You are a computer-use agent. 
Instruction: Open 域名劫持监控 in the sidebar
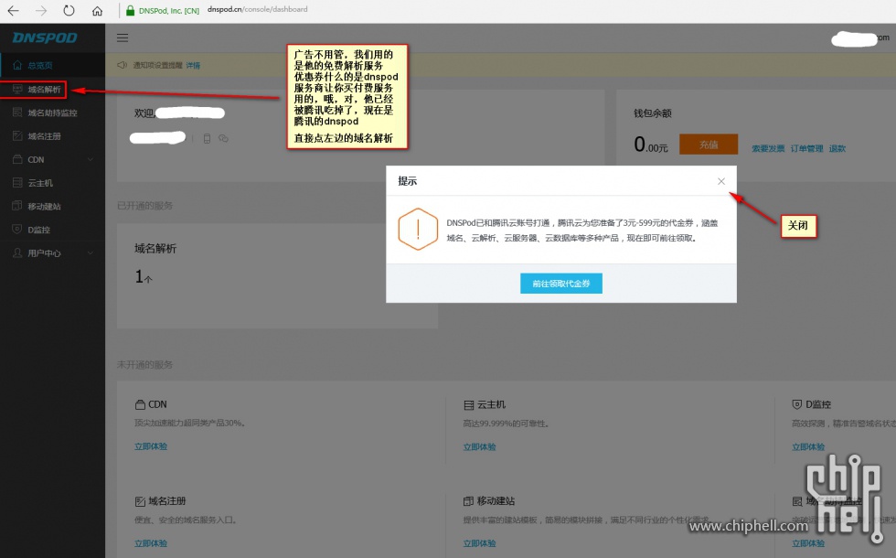(x=53, y=113)
